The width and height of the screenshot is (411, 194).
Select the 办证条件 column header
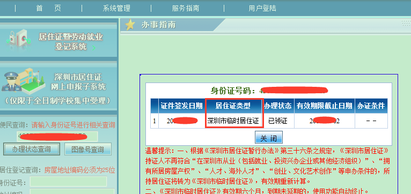click(x=371, y=106)
